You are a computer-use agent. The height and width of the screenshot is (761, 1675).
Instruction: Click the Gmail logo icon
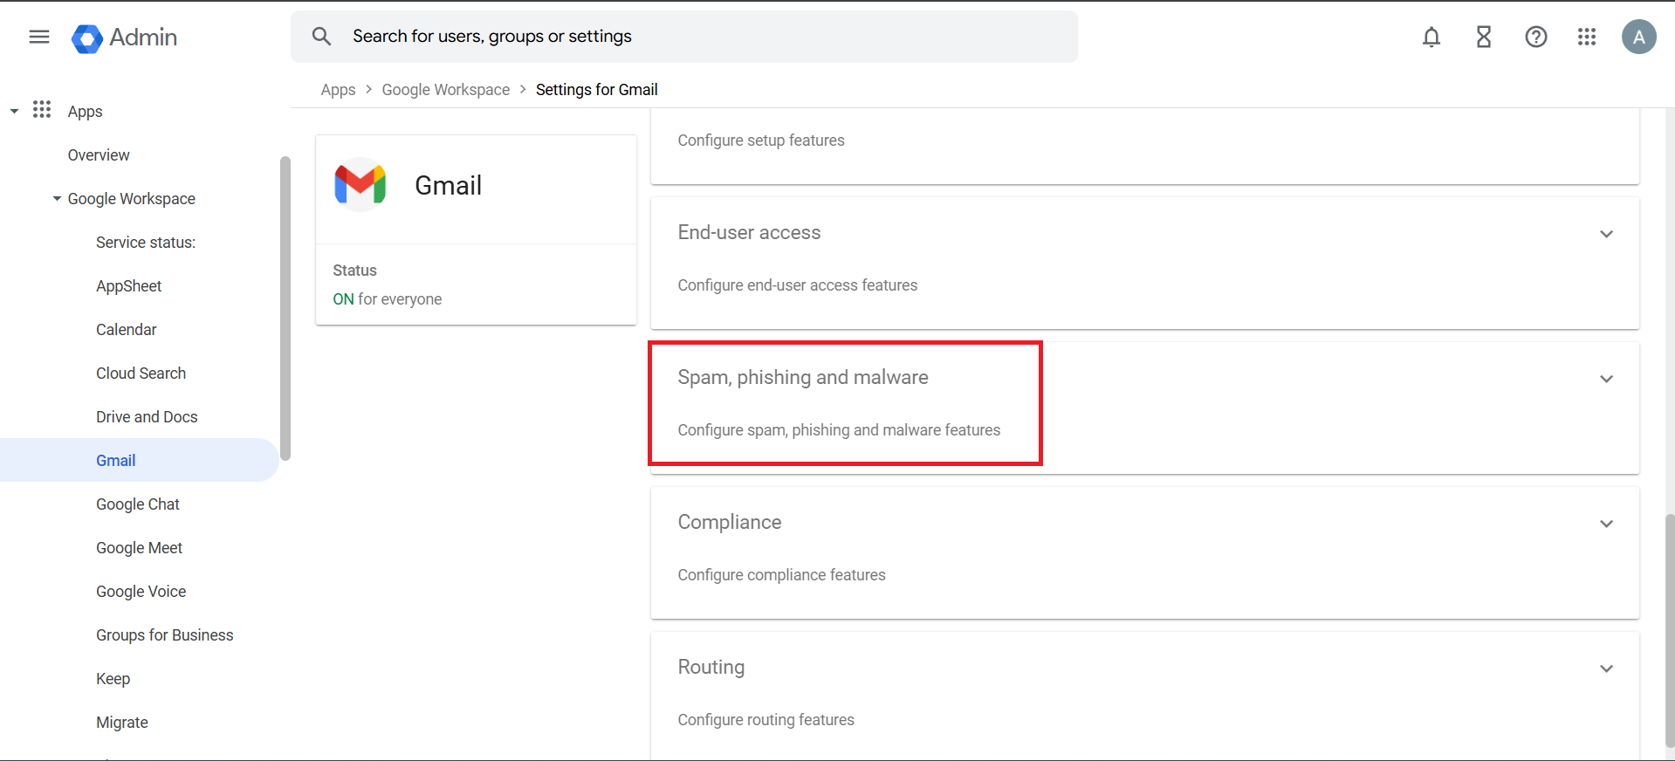coord(360,184)
